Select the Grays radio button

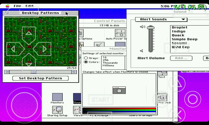point(86,58)
